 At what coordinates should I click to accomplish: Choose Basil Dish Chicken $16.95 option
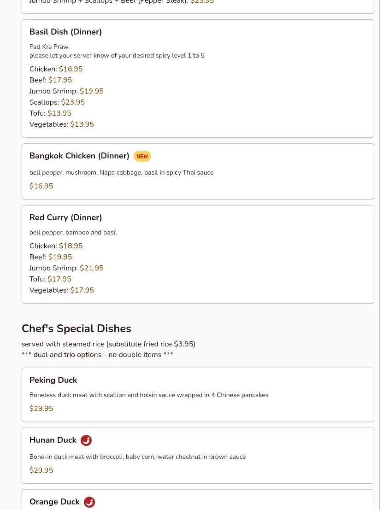point(56,69)
